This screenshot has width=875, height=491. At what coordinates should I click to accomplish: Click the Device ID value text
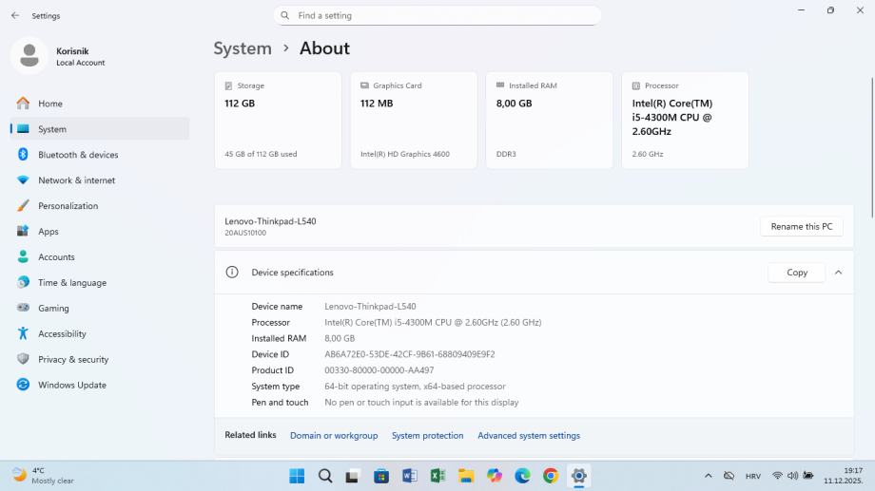click(x=410, y=354)
